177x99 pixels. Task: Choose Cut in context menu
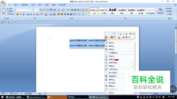[x=120, y=43]
